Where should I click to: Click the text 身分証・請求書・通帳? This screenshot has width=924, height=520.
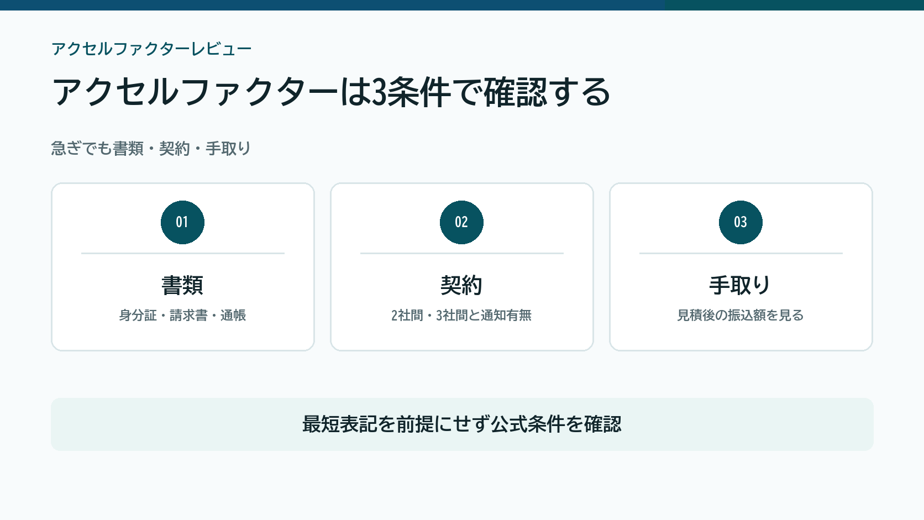[x=182, y=316]
